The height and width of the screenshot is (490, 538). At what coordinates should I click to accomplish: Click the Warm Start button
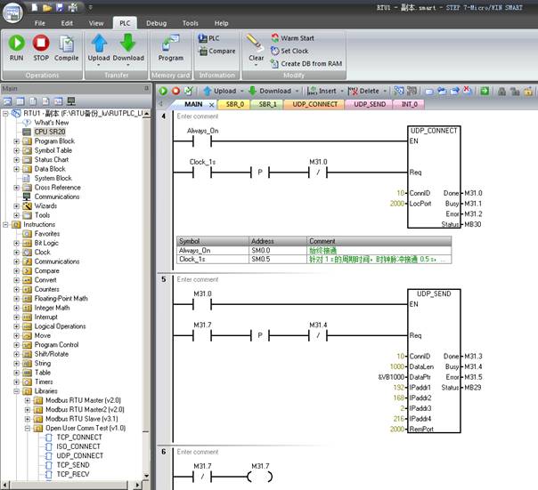pos(297,38)
